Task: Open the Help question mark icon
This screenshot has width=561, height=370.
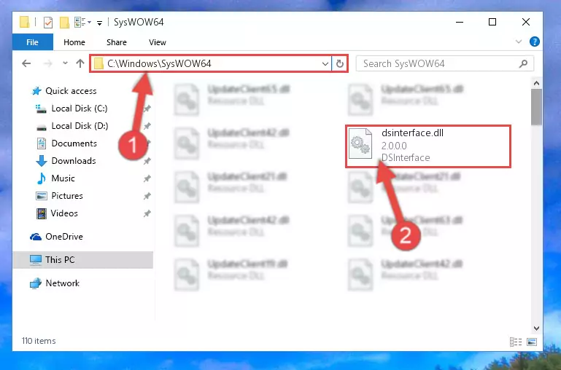Action: [534, 42]
